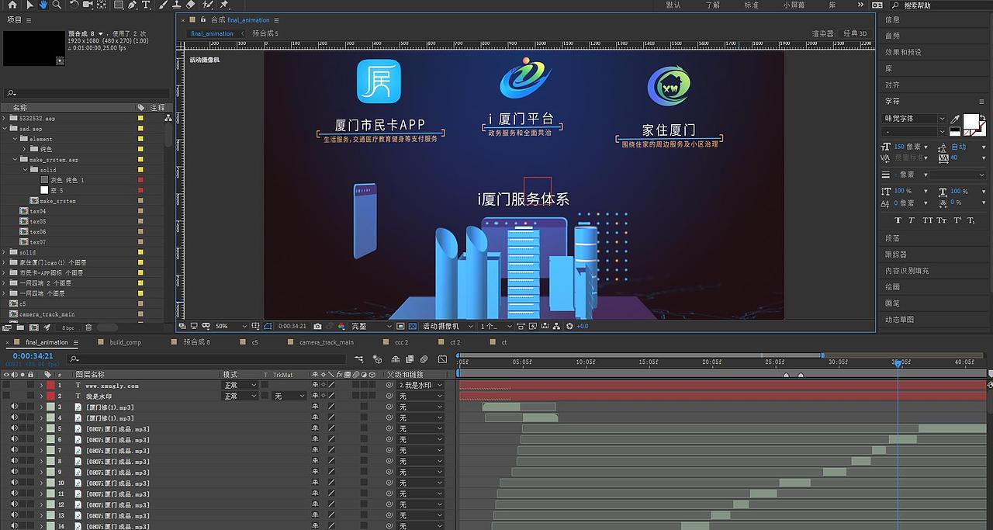
Task: Open blend mode dropdown for layer 2 我是水印
Action: 241,396
